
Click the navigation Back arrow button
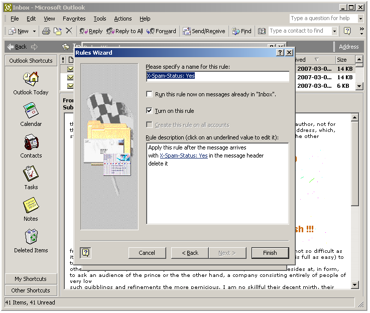(x=17, y=47)
